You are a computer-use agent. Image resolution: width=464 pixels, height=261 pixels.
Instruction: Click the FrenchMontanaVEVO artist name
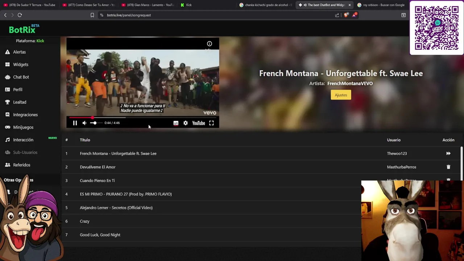350,83
